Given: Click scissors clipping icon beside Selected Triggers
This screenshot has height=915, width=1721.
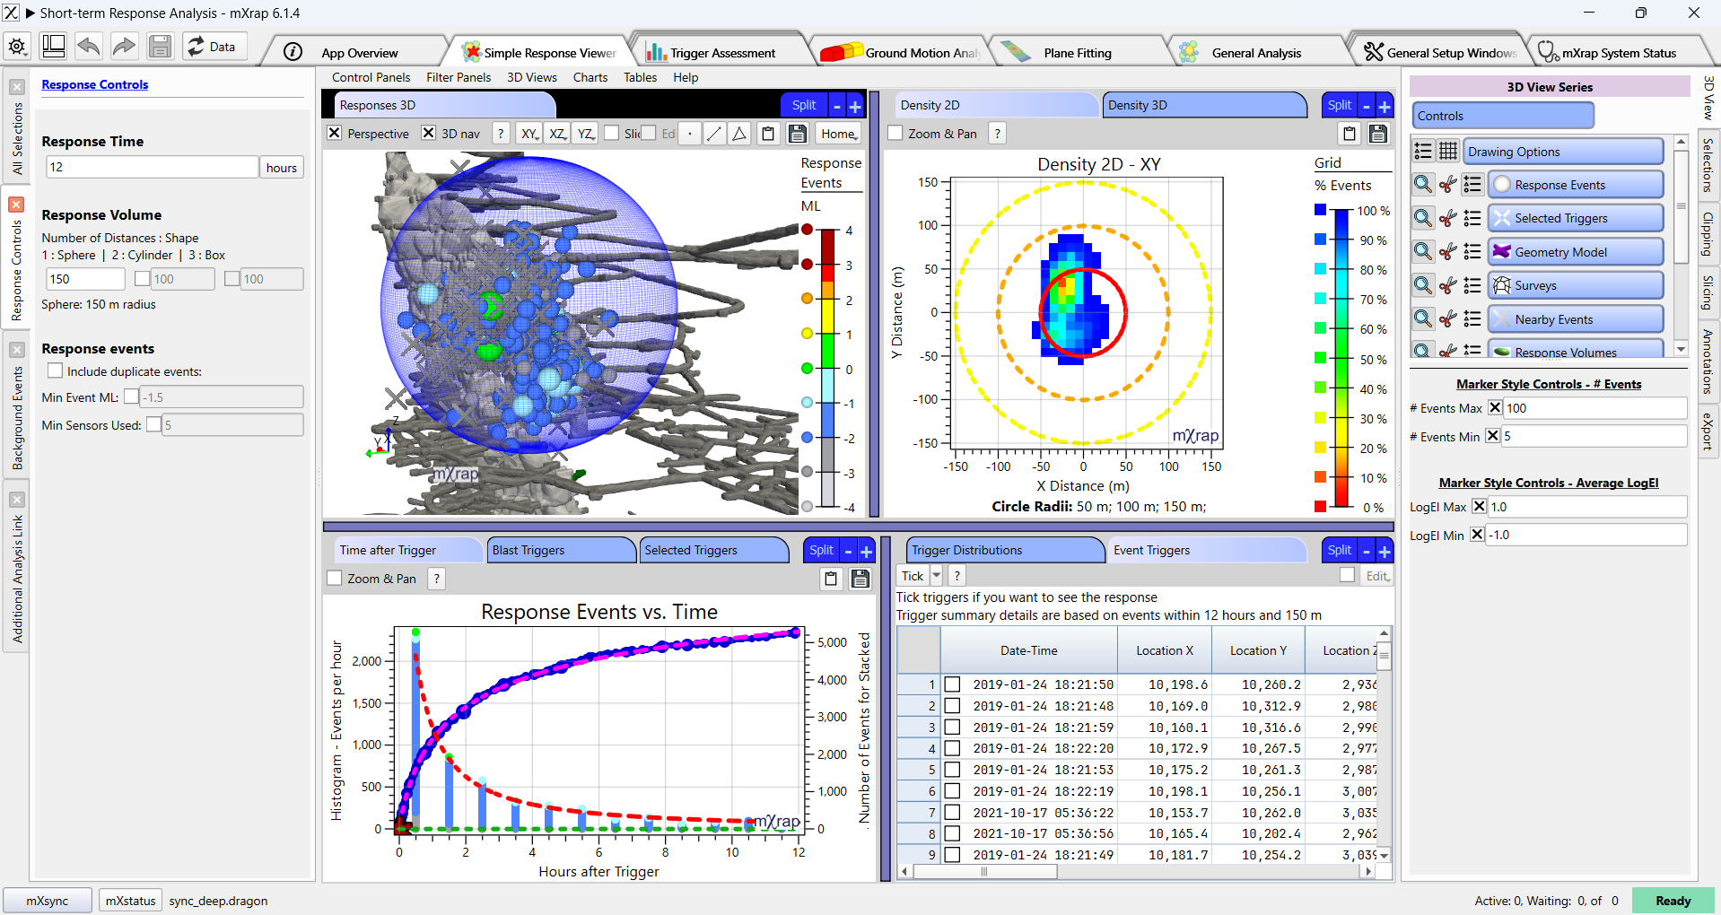Looking at the screenshot, I should pos(1447,219).
